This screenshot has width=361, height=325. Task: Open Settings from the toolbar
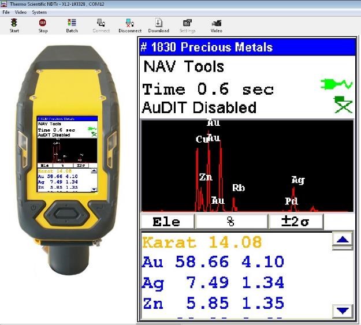(187, 25)
